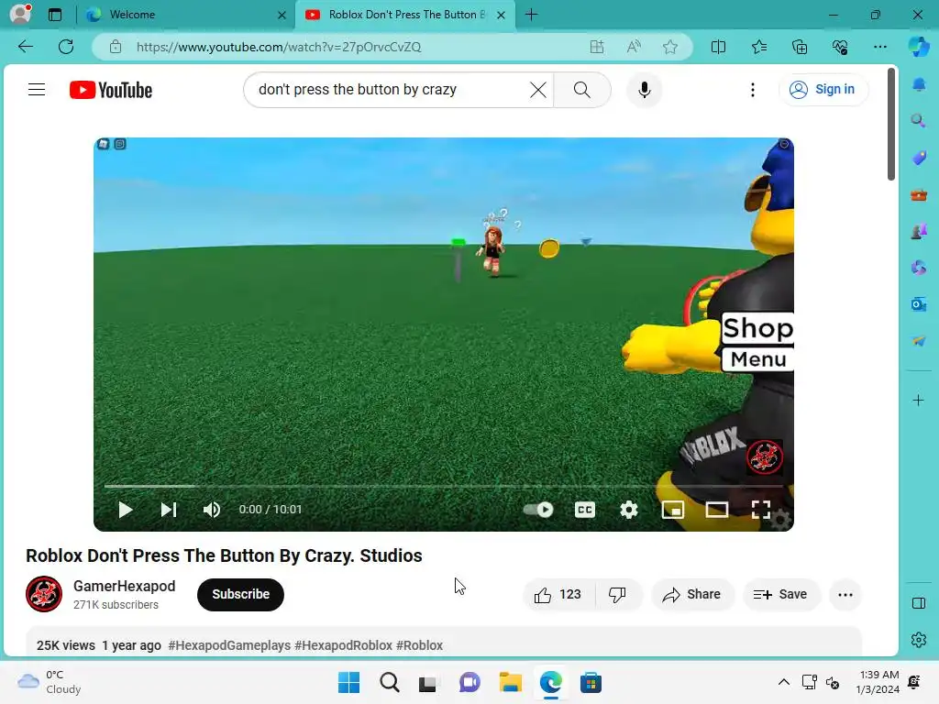Show hidden system tray icons
Image resolution: width=939 pixels, height=704 pixels.
(x=783, y=682)
